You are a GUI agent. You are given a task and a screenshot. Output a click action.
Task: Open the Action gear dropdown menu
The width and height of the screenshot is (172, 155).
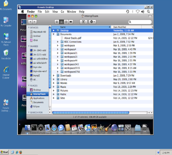(x=92, y=22)
